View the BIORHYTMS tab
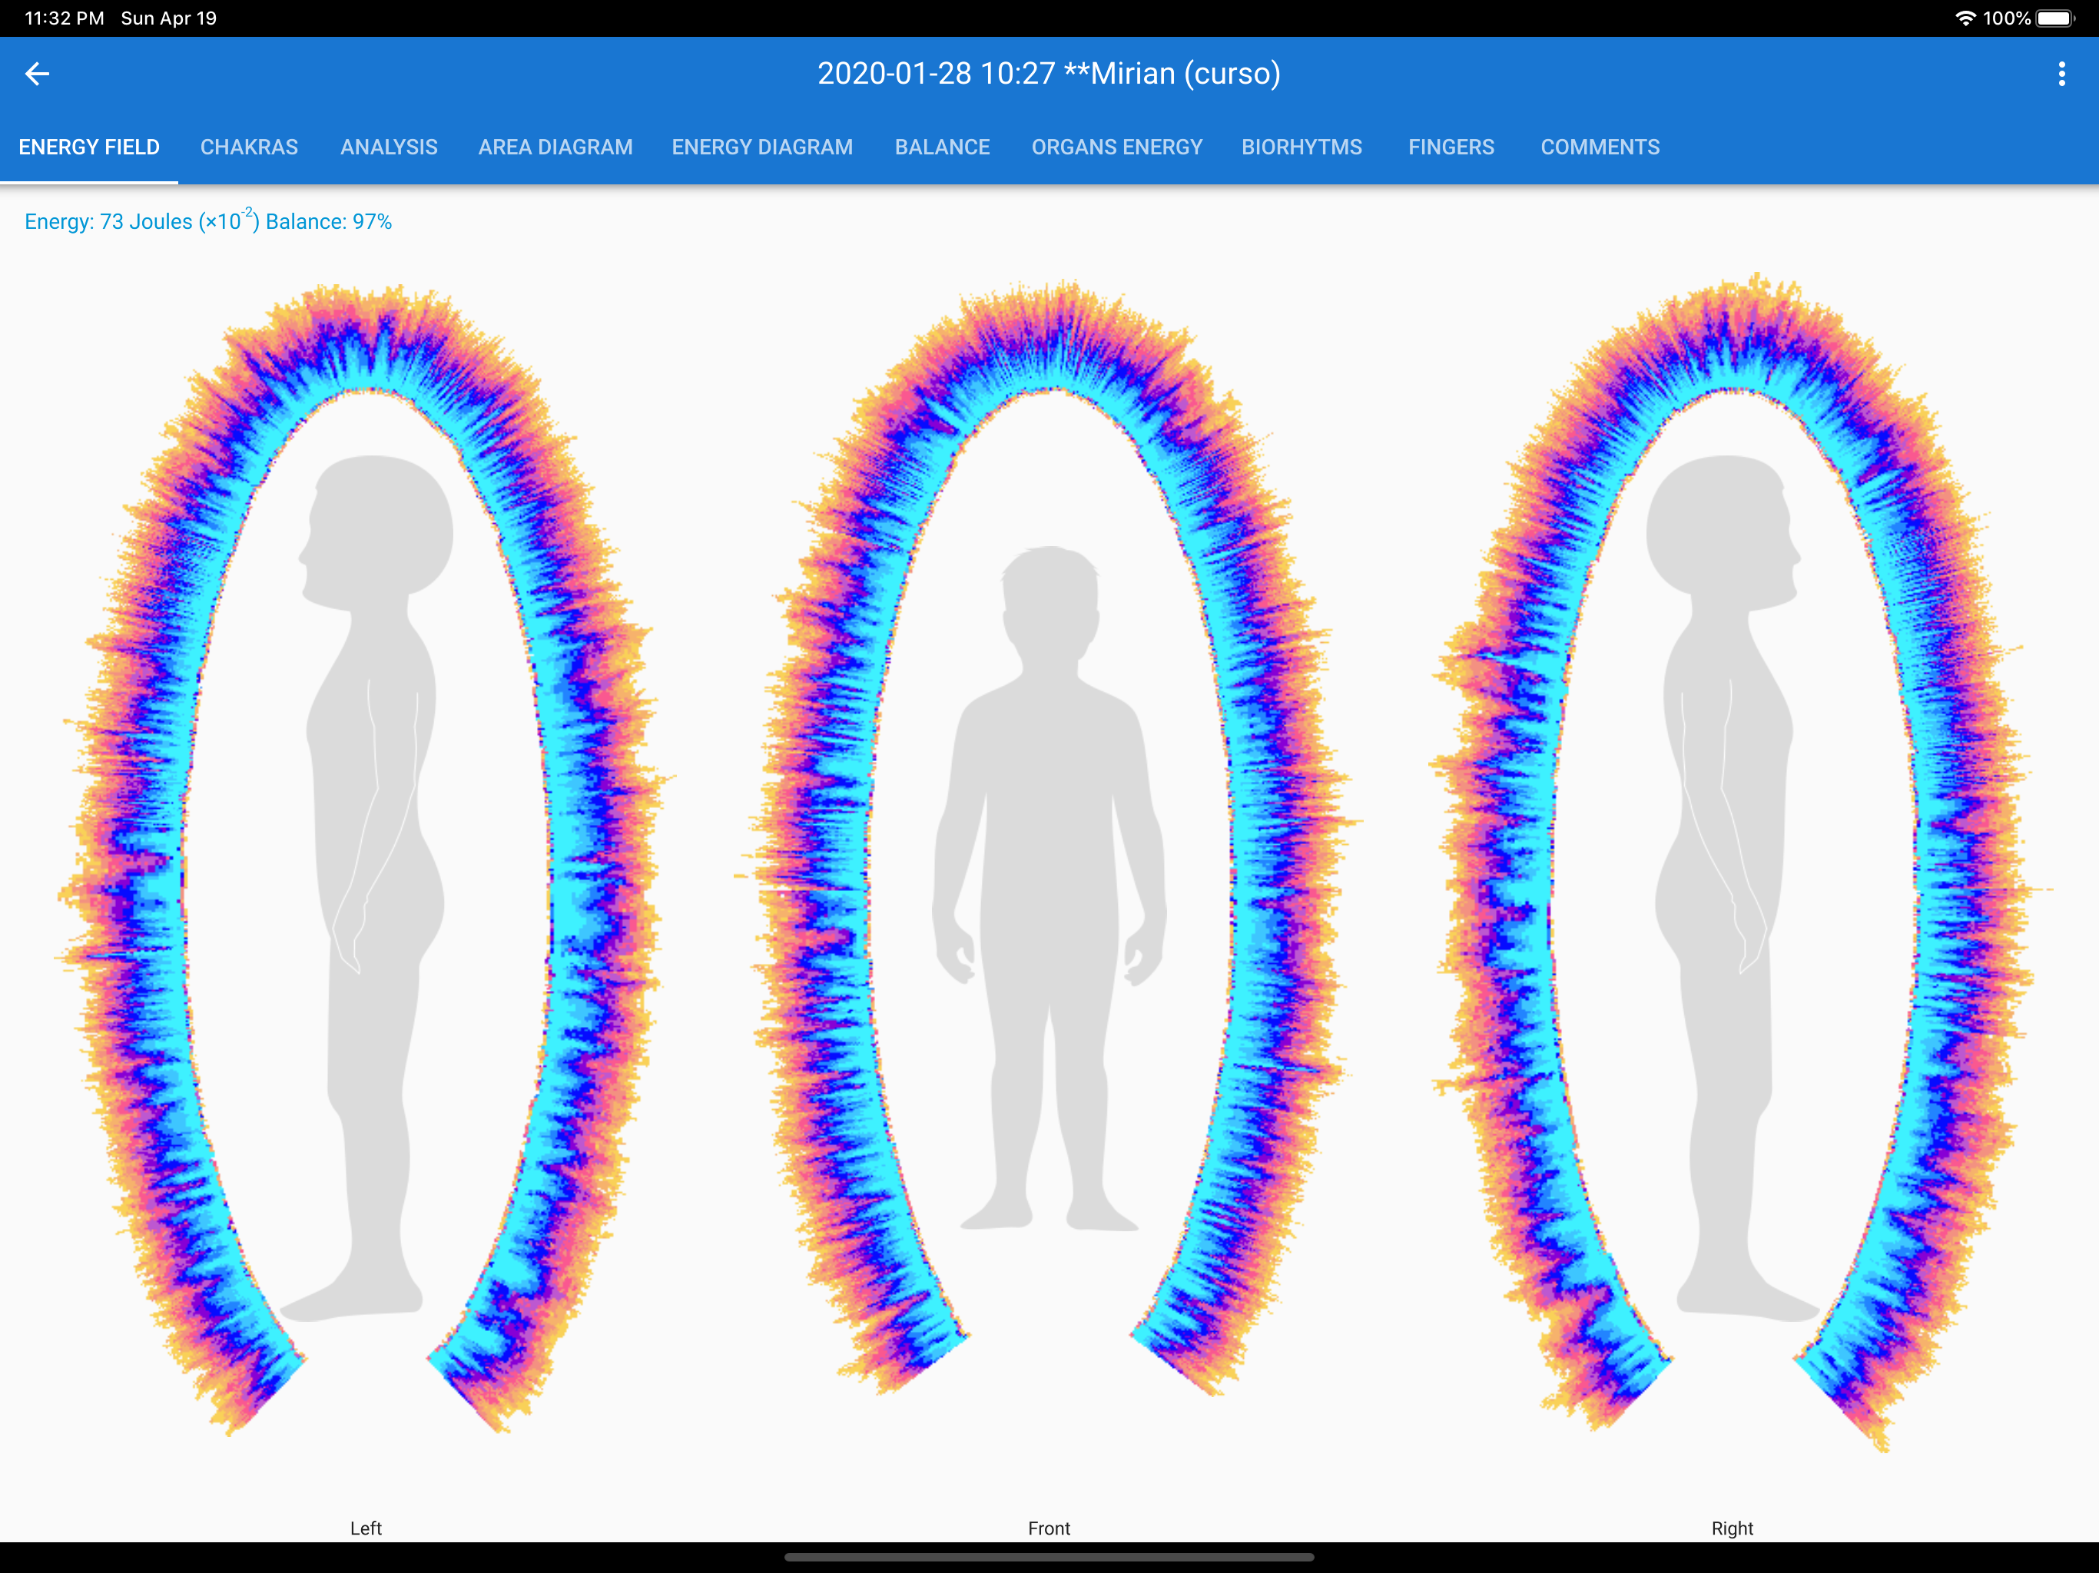The image size is (2099, 1573). pyautogui.click(x=1302, y=147)
